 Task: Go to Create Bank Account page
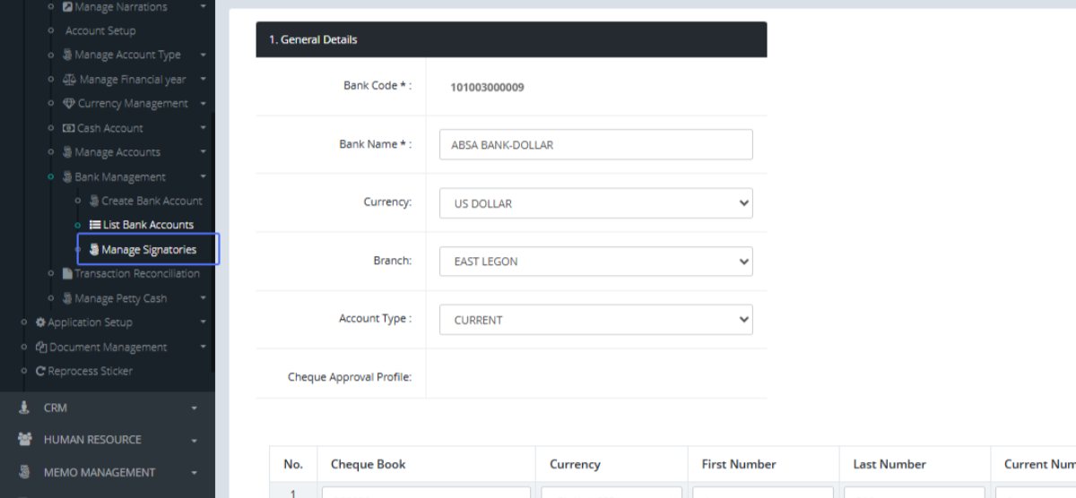point(152,201)
